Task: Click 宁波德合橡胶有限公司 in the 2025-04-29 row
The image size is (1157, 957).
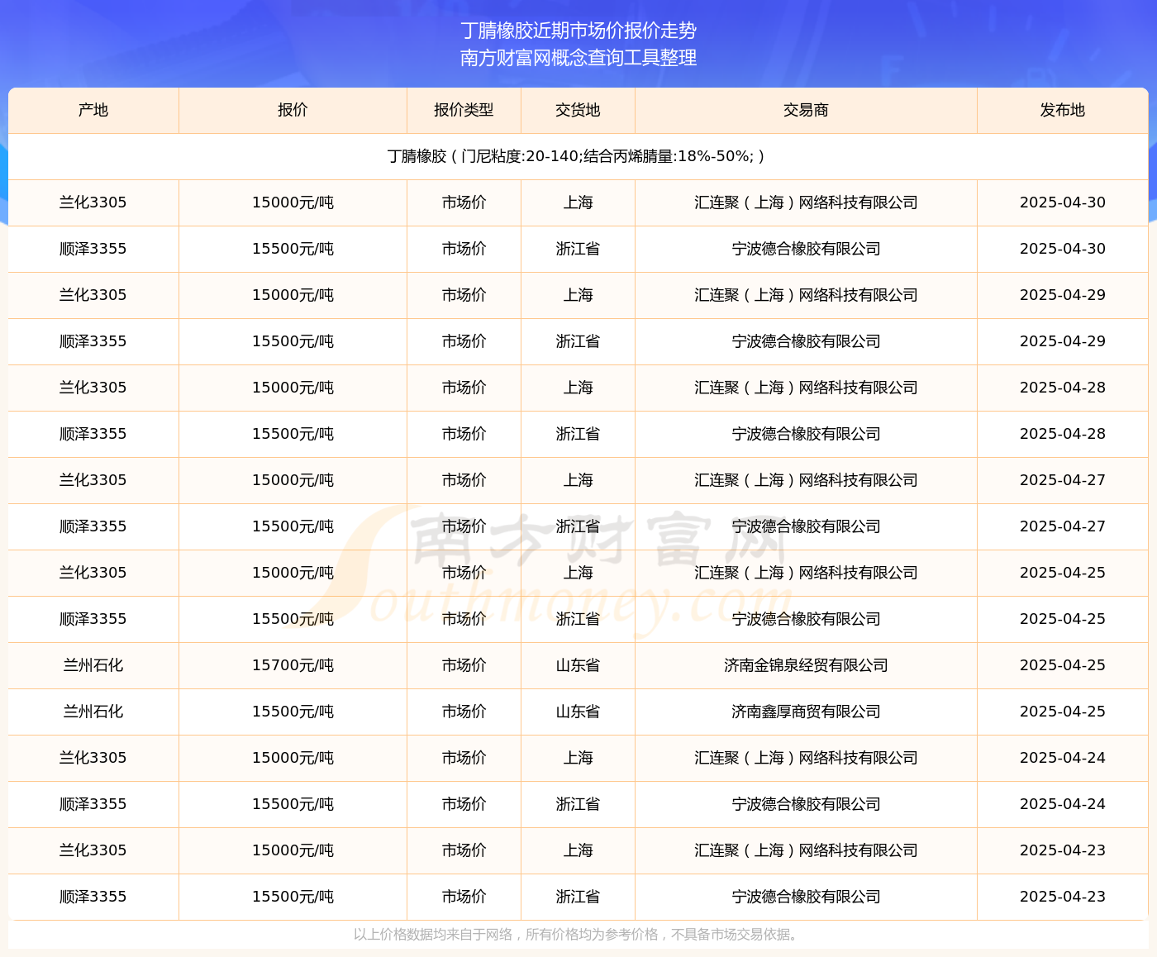Action: tap(806, 341)
